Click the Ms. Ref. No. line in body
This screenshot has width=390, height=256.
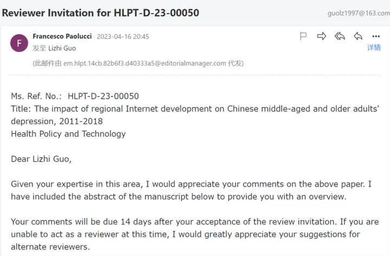tap(75, 97)
